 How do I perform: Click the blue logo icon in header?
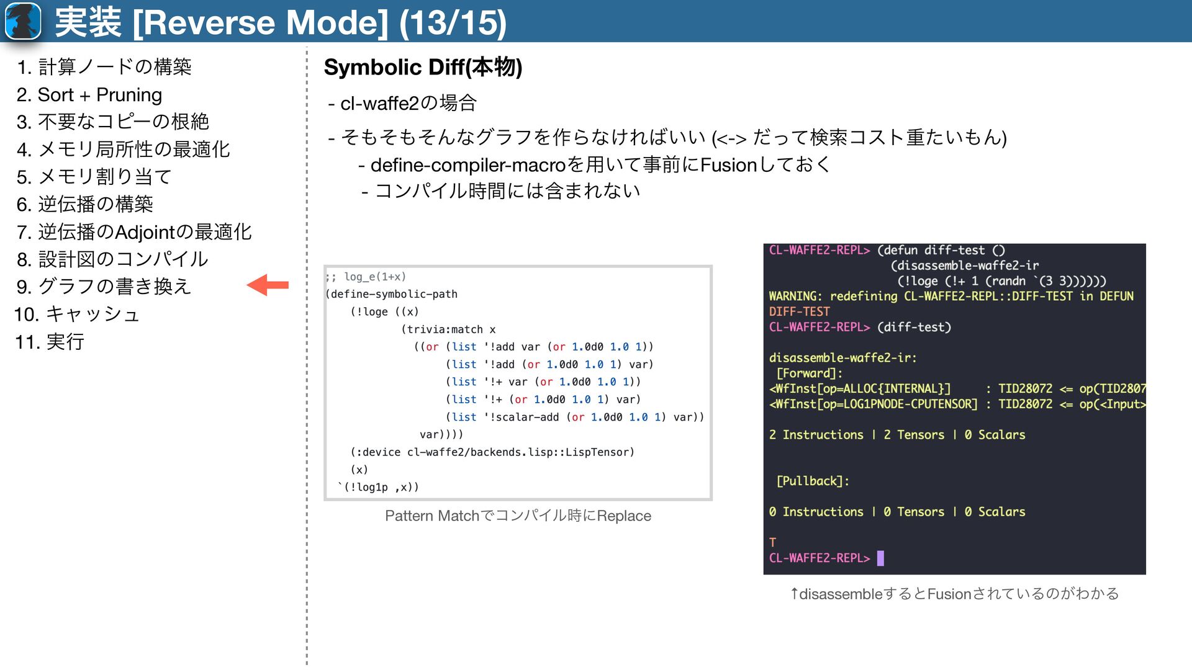click(x=23, y=21)
